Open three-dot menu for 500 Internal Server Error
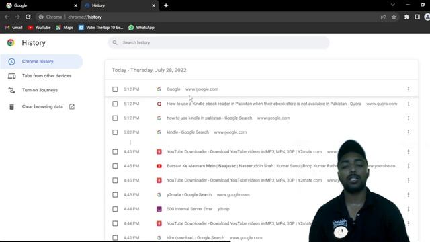 [408, 209]
